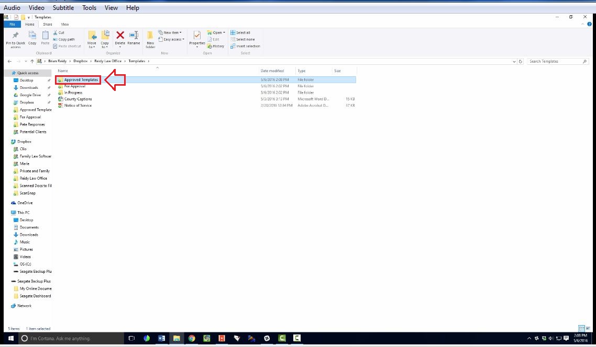Switch to the Home ribbon tab
The image size is (596, 347).
pyautogui.click(x=30, y=24)
